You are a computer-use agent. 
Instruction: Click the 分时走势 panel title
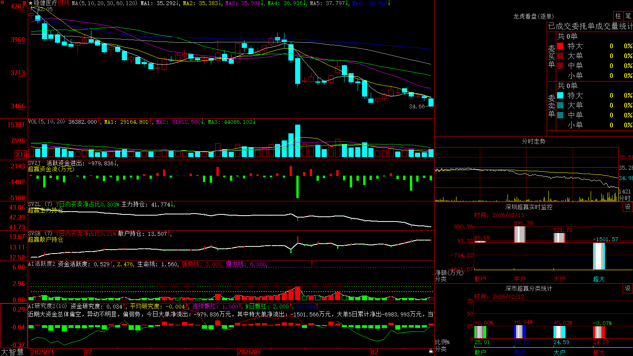(x=533, y=141)
